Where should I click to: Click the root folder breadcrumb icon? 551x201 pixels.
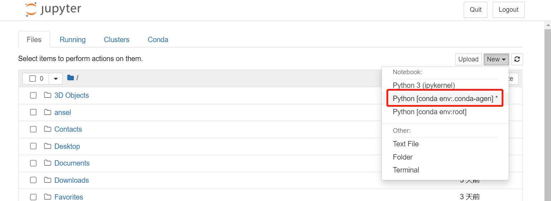click(70, 78)
